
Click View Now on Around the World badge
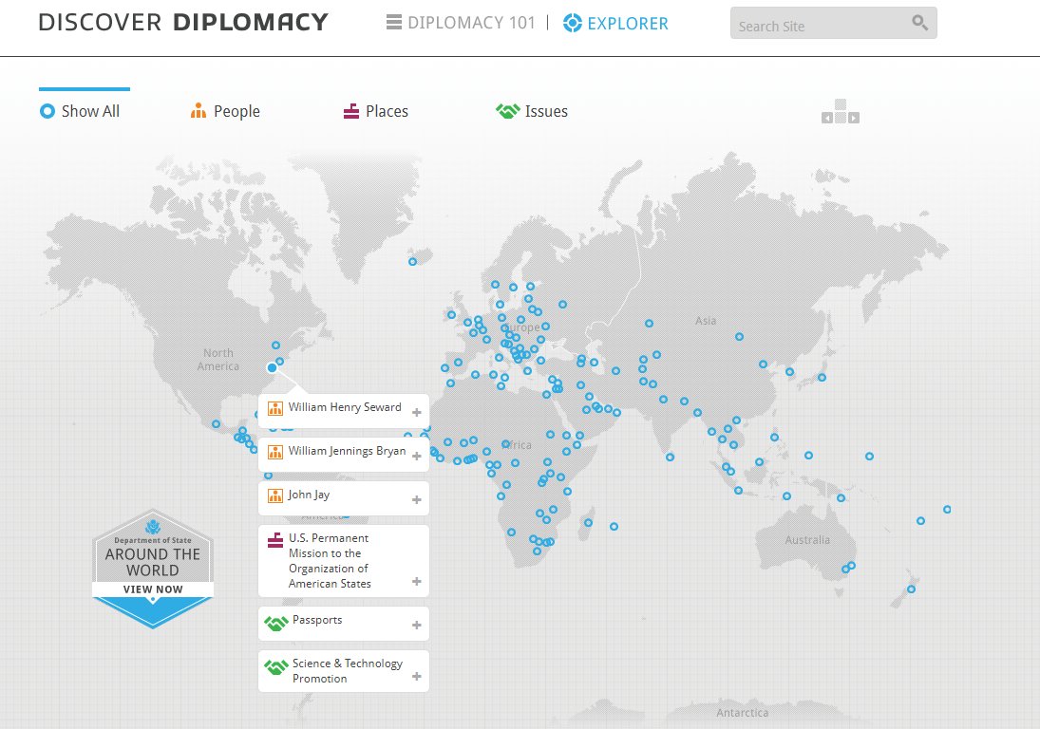[x=153, y=589]
